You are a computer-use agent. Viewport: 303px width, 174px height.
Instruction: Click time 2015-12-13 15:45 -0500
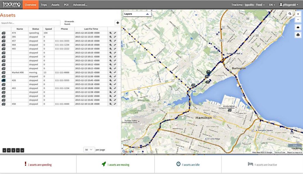tap(87, 80)
